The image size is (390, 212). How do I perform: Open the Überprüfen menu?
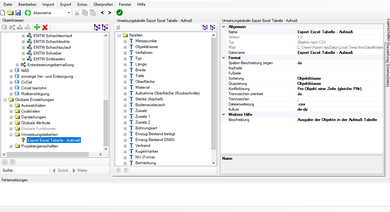pyautogui.click(x=103, y=5)
